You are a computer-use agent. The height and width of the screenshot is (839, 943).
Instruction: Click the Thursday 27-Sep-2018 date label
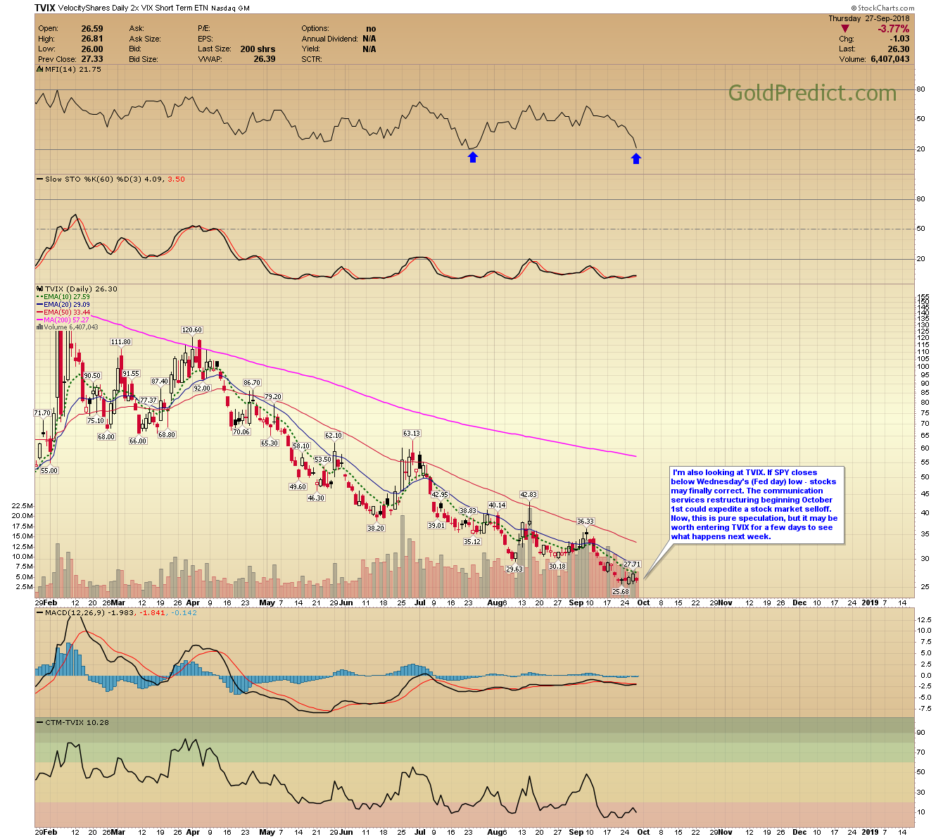[868, 18]
